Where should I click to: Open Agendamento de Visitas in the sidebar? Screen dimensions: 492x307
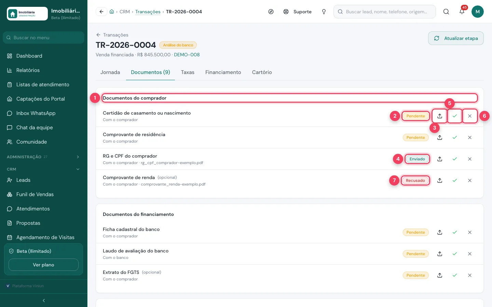43,237
